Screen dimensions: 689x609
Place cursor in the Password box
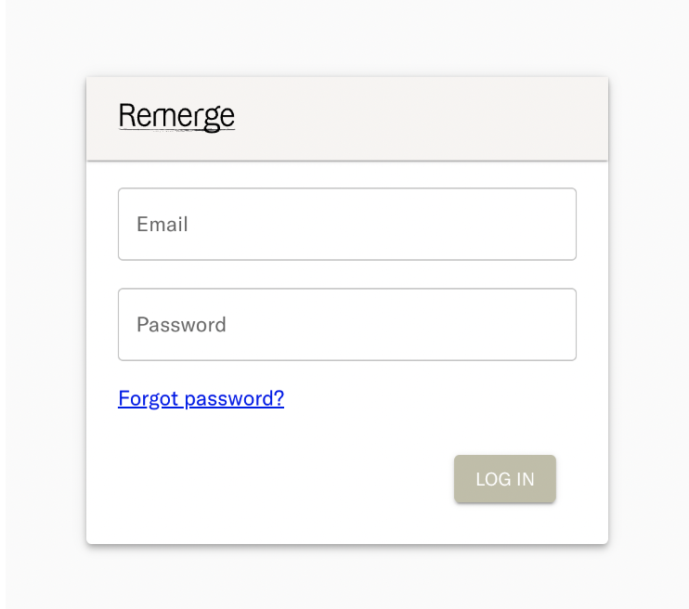point(346,325)
